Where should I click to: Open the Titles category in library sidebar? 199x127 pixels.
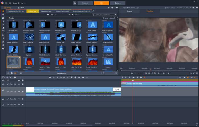click(3, 32)
